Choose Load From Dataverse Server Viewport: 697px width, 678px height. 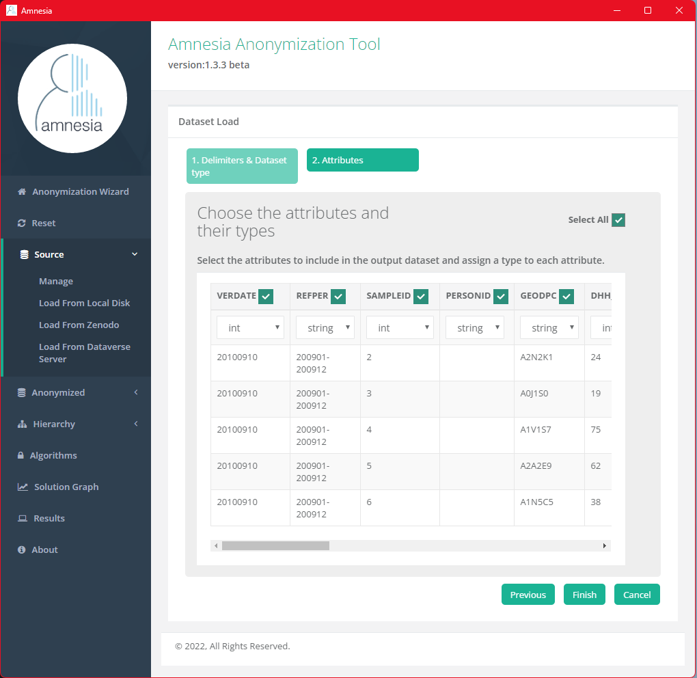[85, 353]
